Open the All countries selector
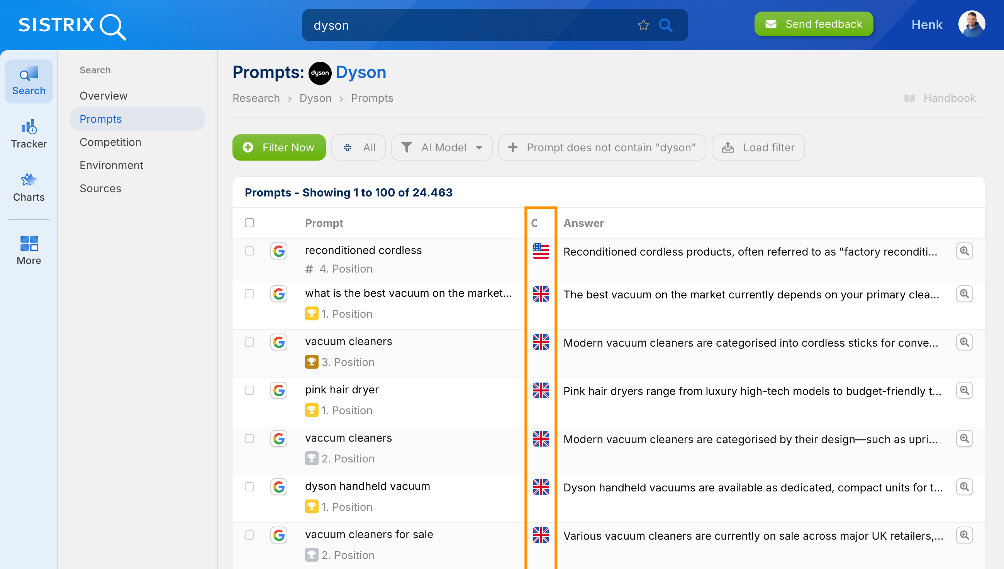The image size is (1004, 569). tap(358, 147)
